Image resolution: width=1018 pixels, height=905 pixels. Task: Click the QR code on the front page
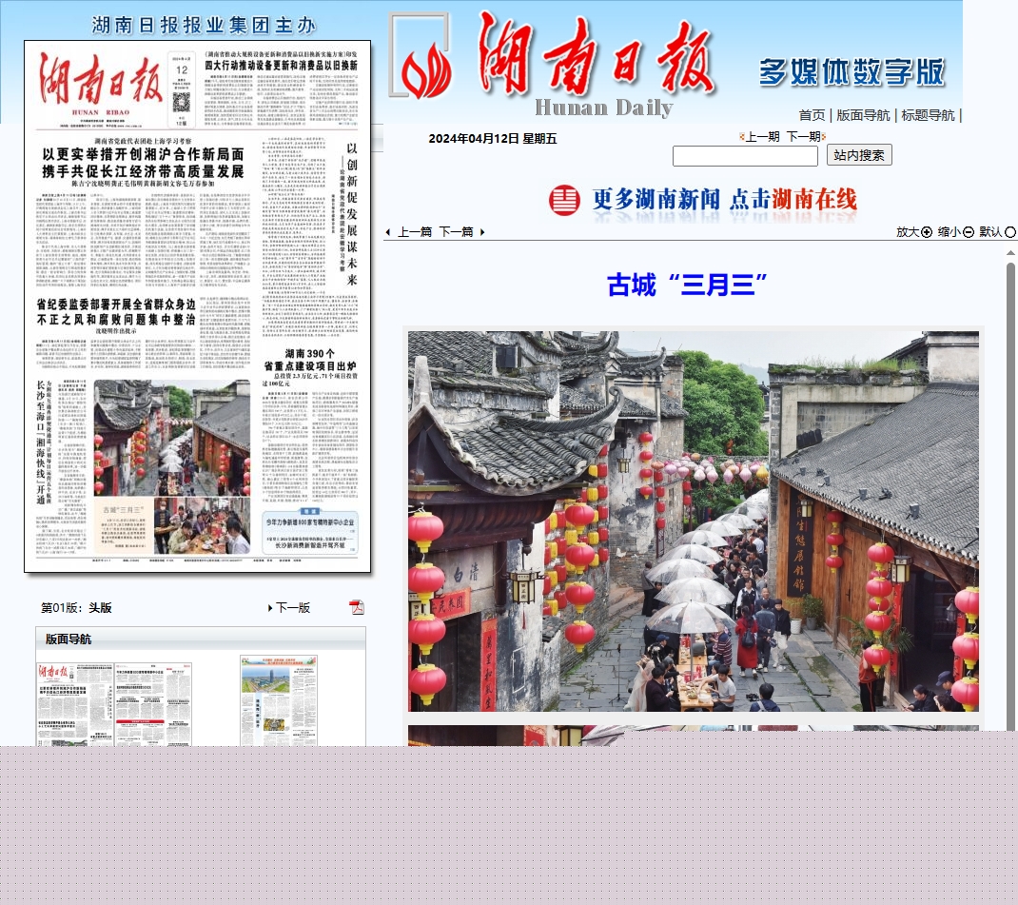181,102
